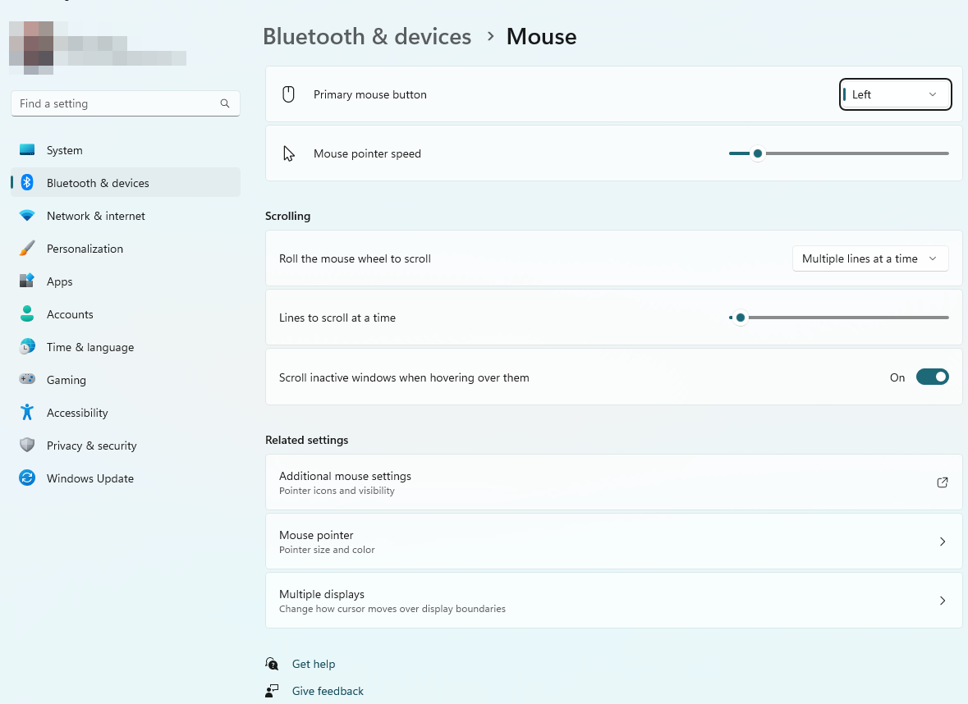Click the search magnifier icon
The width and height of the screenshot is (968, 704).
(x=224, y=103)
